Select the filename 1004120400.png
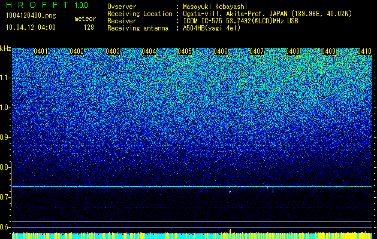The width and height of the screenshot is (377, 239). pos(31,16)
